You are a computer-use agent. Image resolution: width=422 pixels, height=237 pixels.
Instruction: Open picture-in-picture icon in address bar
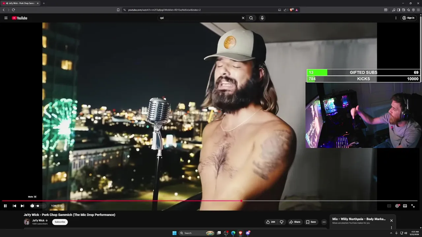[280, 10]
